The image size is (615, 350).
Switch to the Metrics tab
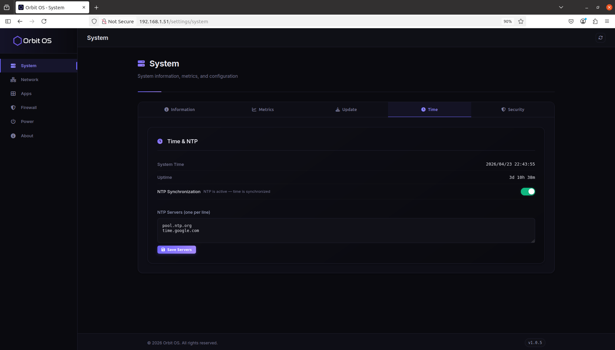point(263,109)
